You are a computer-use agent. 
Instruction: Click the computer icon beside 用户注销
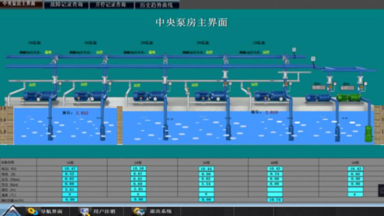[85, 211]
